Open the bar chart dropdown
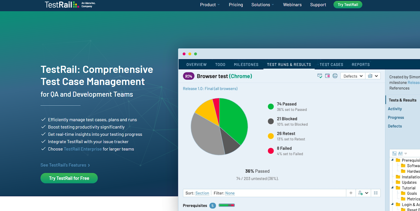The width and height of the screenshot is (420, 211). coord(373,76)
